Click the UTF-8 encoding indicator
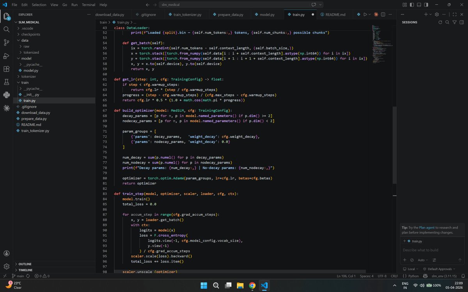The image size is (468, 292). click(x=382, y=276)
